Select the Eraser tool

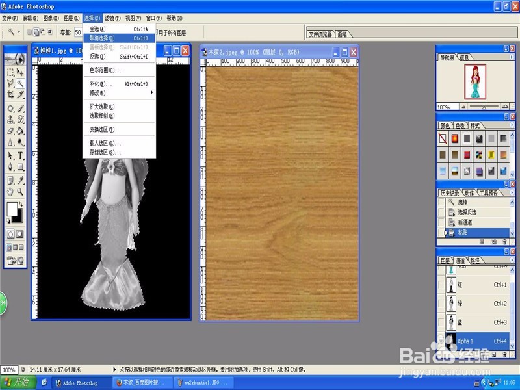[10, 131]
